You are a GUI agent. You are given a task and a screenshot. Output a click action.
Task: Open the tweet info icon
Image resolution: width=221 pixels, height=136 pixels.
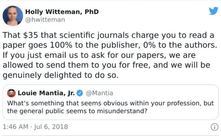pyautogui.click(x=214, y=127)
